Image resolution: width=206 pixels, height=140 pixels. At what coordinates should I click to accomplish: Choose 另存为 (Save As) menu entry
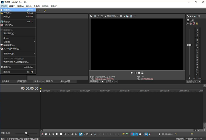coord(18,25)
